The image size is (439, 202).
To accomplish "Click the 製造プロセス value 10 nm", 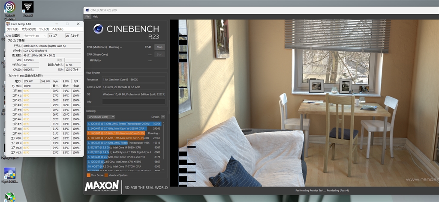I will [73, 65].
